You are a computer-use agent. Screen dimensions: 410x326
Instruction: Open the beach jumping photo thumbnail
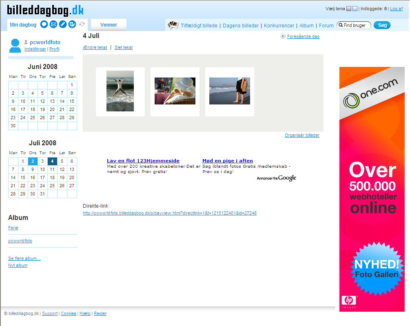click(x=120, y=91)
